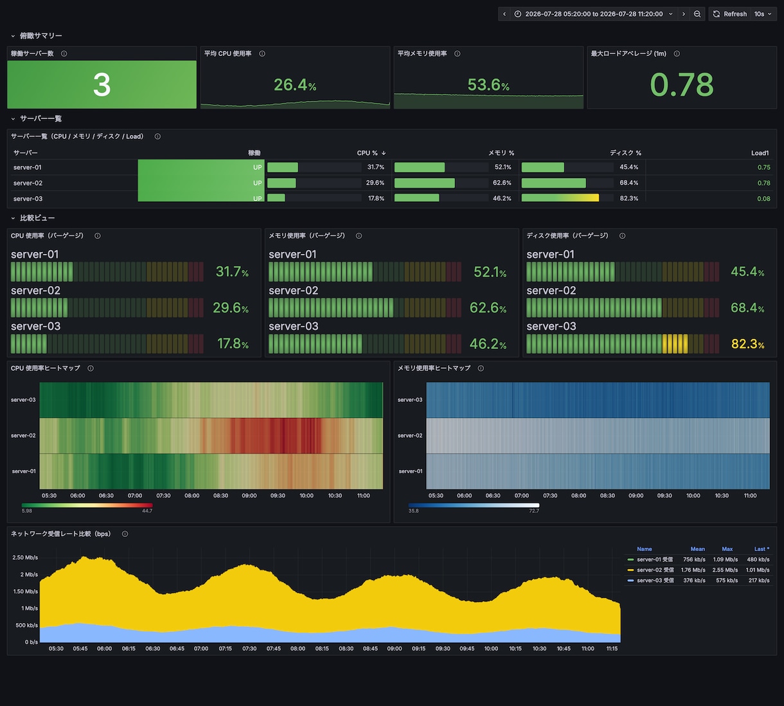The width and height of the screenshot is (784, 706).
Task: Show info icon for CPU 使用率ヒートマップ panel
Action: click(x=91, y=368)
